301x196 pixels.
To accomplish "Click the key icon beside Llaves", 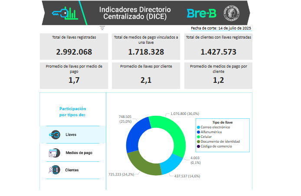I will pyautogui.click(x=55, y=134).
